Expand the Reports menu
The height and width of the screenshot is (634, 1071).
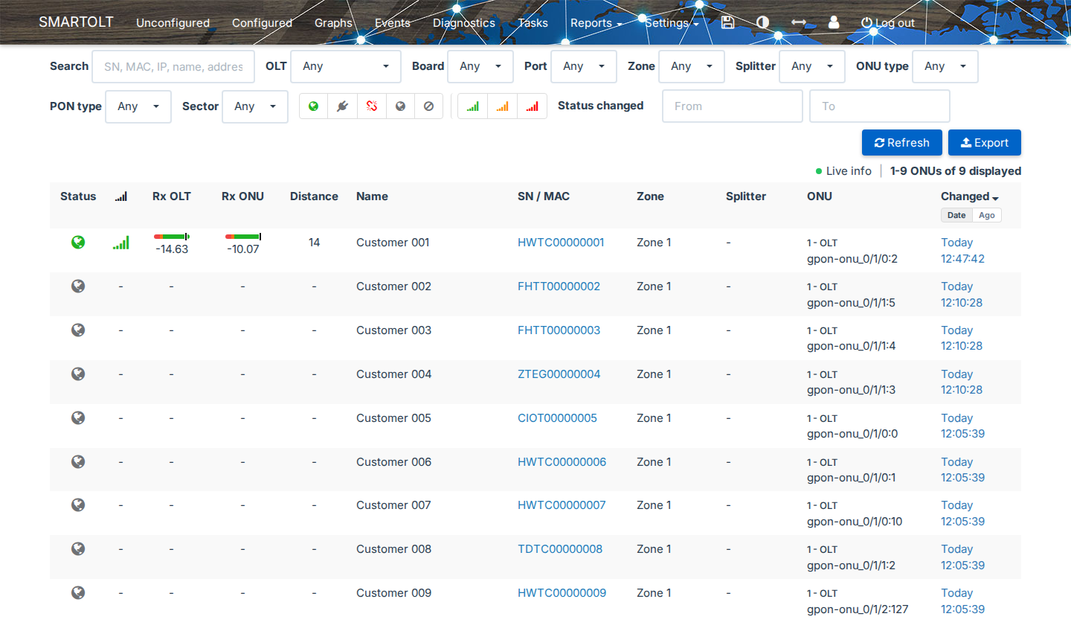coord(596,22)
